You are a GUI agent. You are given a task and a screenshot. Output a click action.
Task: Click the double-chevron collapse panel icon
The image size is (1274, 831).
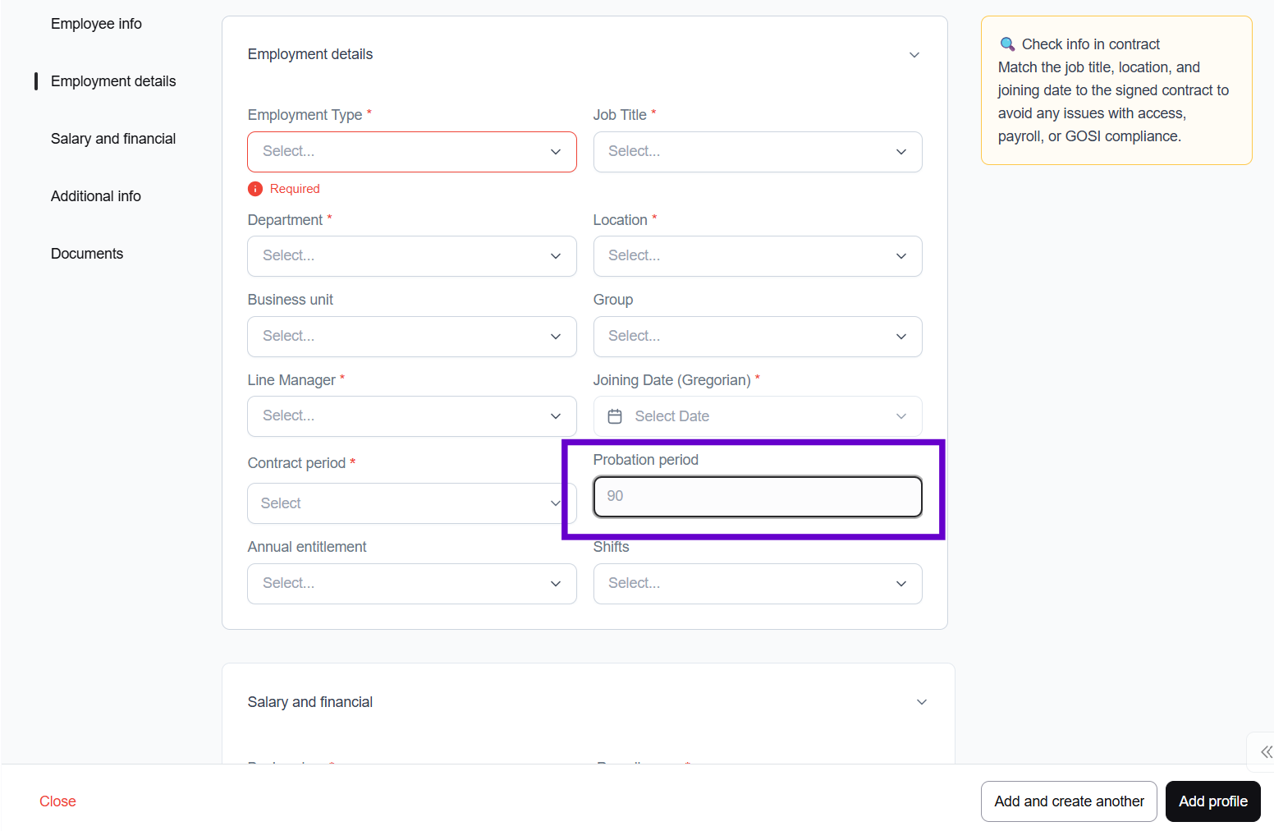pyautogui.click(x=1266, y=751)
